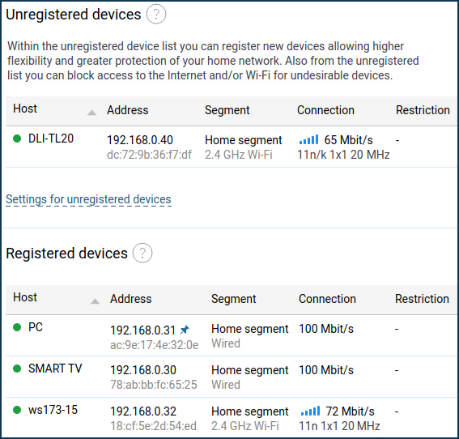Click Wi-Fi signal bars for 72 Mbit/s connection
The image size is (459, 439).
click(x=310, y=411)
